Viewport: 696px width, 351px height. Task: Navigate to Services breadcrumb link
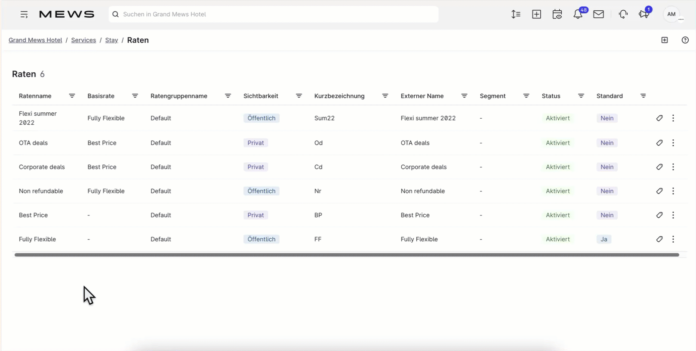point(83,40)
